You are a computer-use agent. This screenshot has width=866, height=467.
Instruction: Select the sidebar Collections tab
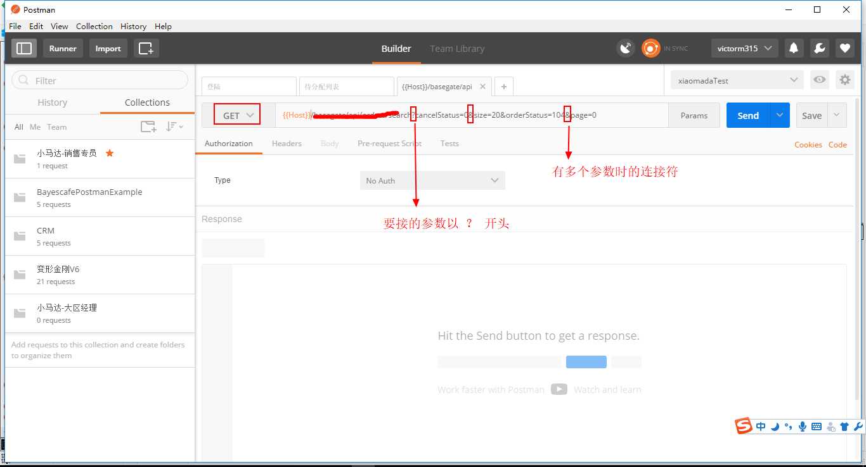point(147,103)
